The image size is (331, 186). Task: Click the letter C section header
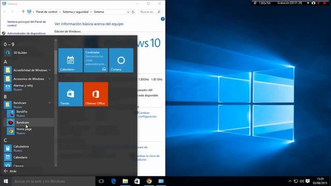click(6, 140)
